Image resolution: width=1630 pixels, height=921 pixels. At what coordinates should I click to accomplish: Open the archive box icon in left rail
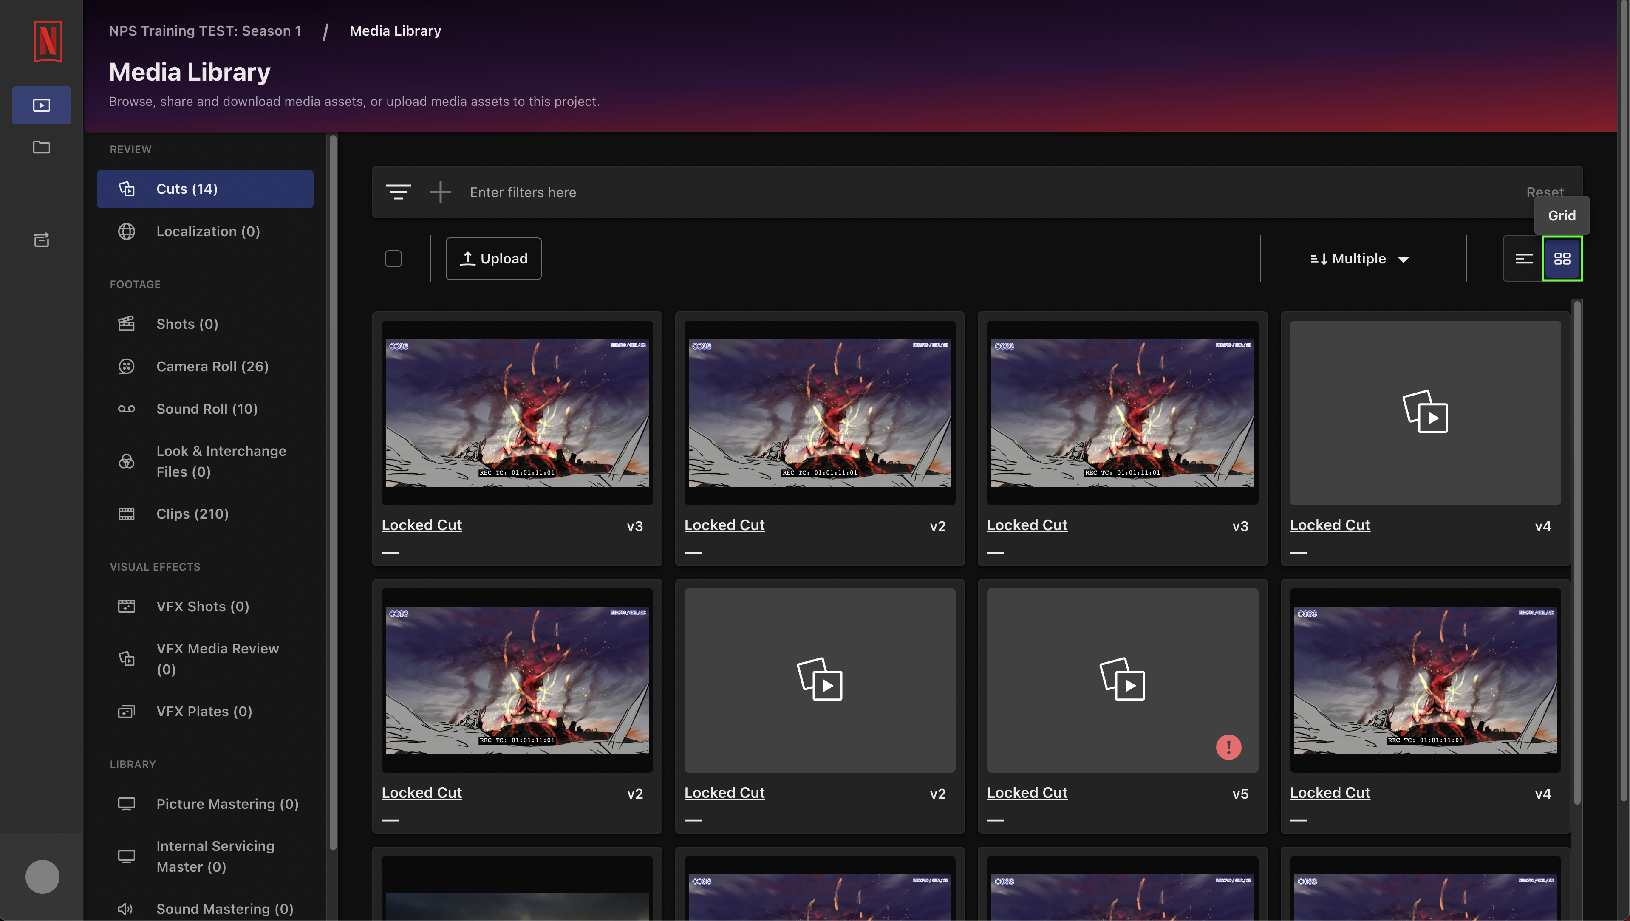[x=42, y=240]
